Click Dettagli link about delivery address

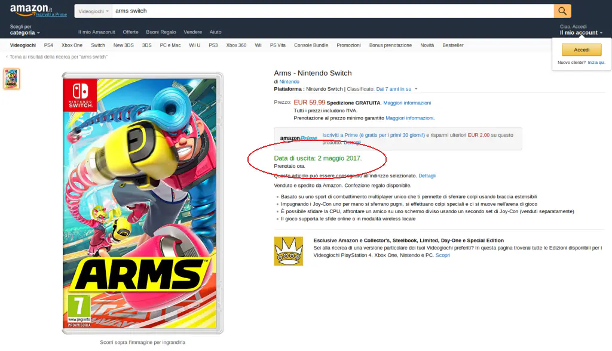427,176
